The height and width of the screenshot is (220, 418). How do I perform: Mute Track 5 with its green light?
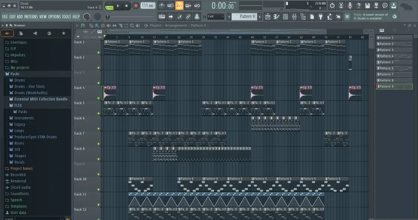point(98,113)
